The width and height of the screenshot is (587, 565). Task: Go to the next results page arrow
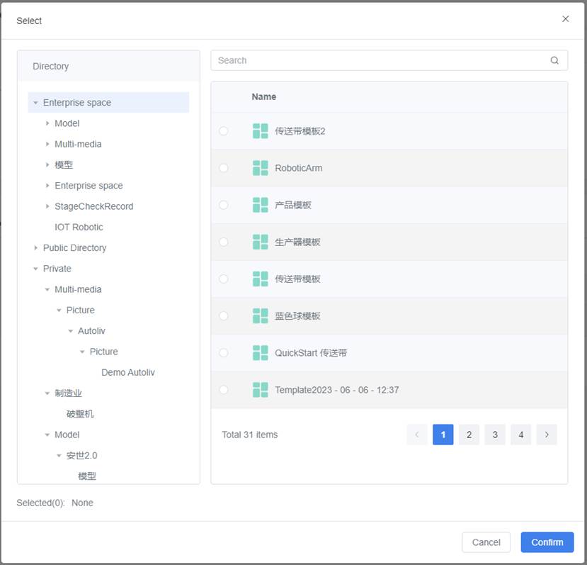pyautogui.click(x=546, y=435)
